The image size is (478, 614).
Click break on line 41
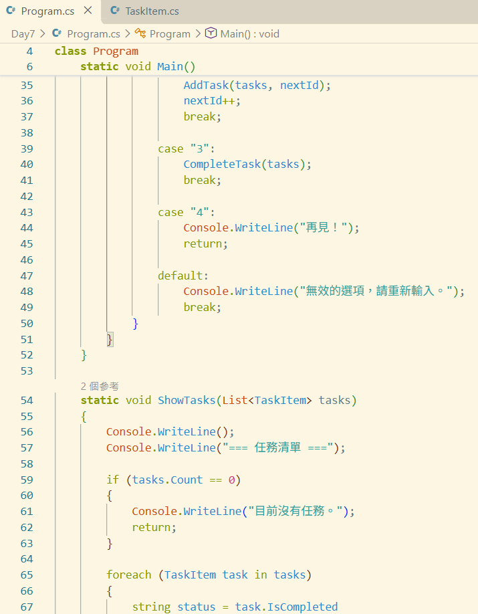point(203,181)
